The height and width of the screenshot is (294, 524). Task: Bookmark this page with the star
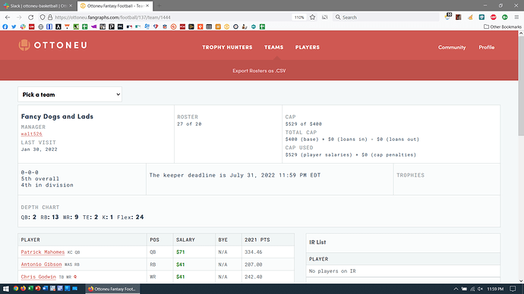click(312, 17)
